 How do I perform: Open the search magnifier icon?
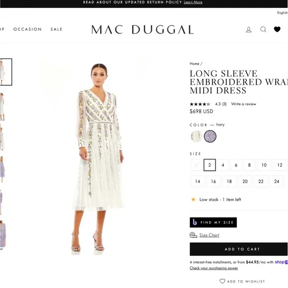pos(263,29)
